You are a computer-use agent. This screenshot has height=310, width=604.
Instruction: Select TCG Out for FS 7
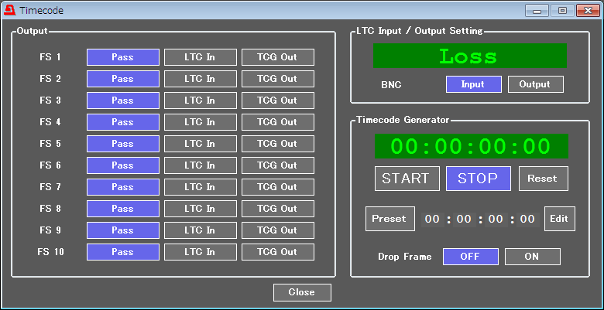click(x=277, y=187)
